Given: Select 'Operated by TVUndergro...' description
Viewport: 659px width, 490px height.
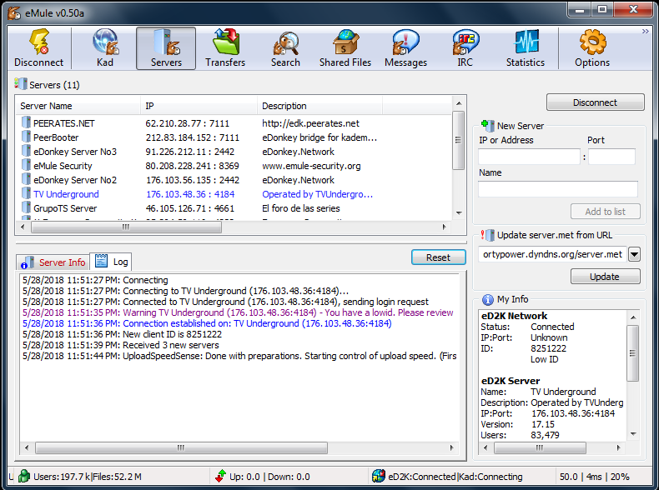Looking at the screenshot, I should [317, 194].
